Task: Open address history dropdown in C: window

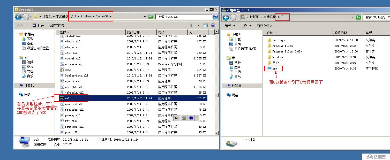Action: point(352,17)
